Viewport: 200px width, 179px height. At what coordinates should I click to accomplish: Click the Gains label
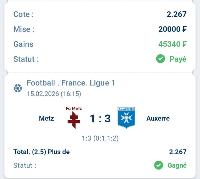pos(23,44)
